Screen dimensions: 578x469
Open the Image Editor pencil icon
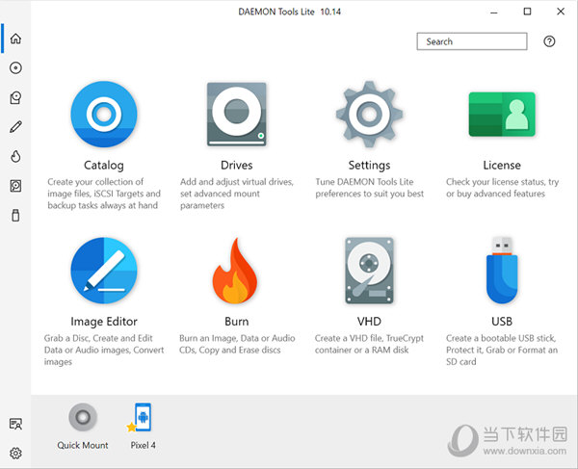(x=104, y=271)
